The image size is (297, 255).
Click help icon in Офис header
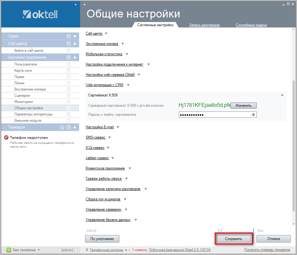[x=69, y=36]
